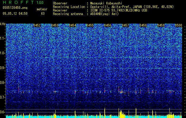Viewport: 186px width, 118px height.
Task: Click the 0452 time marker
Action: (x=37, y=25)
